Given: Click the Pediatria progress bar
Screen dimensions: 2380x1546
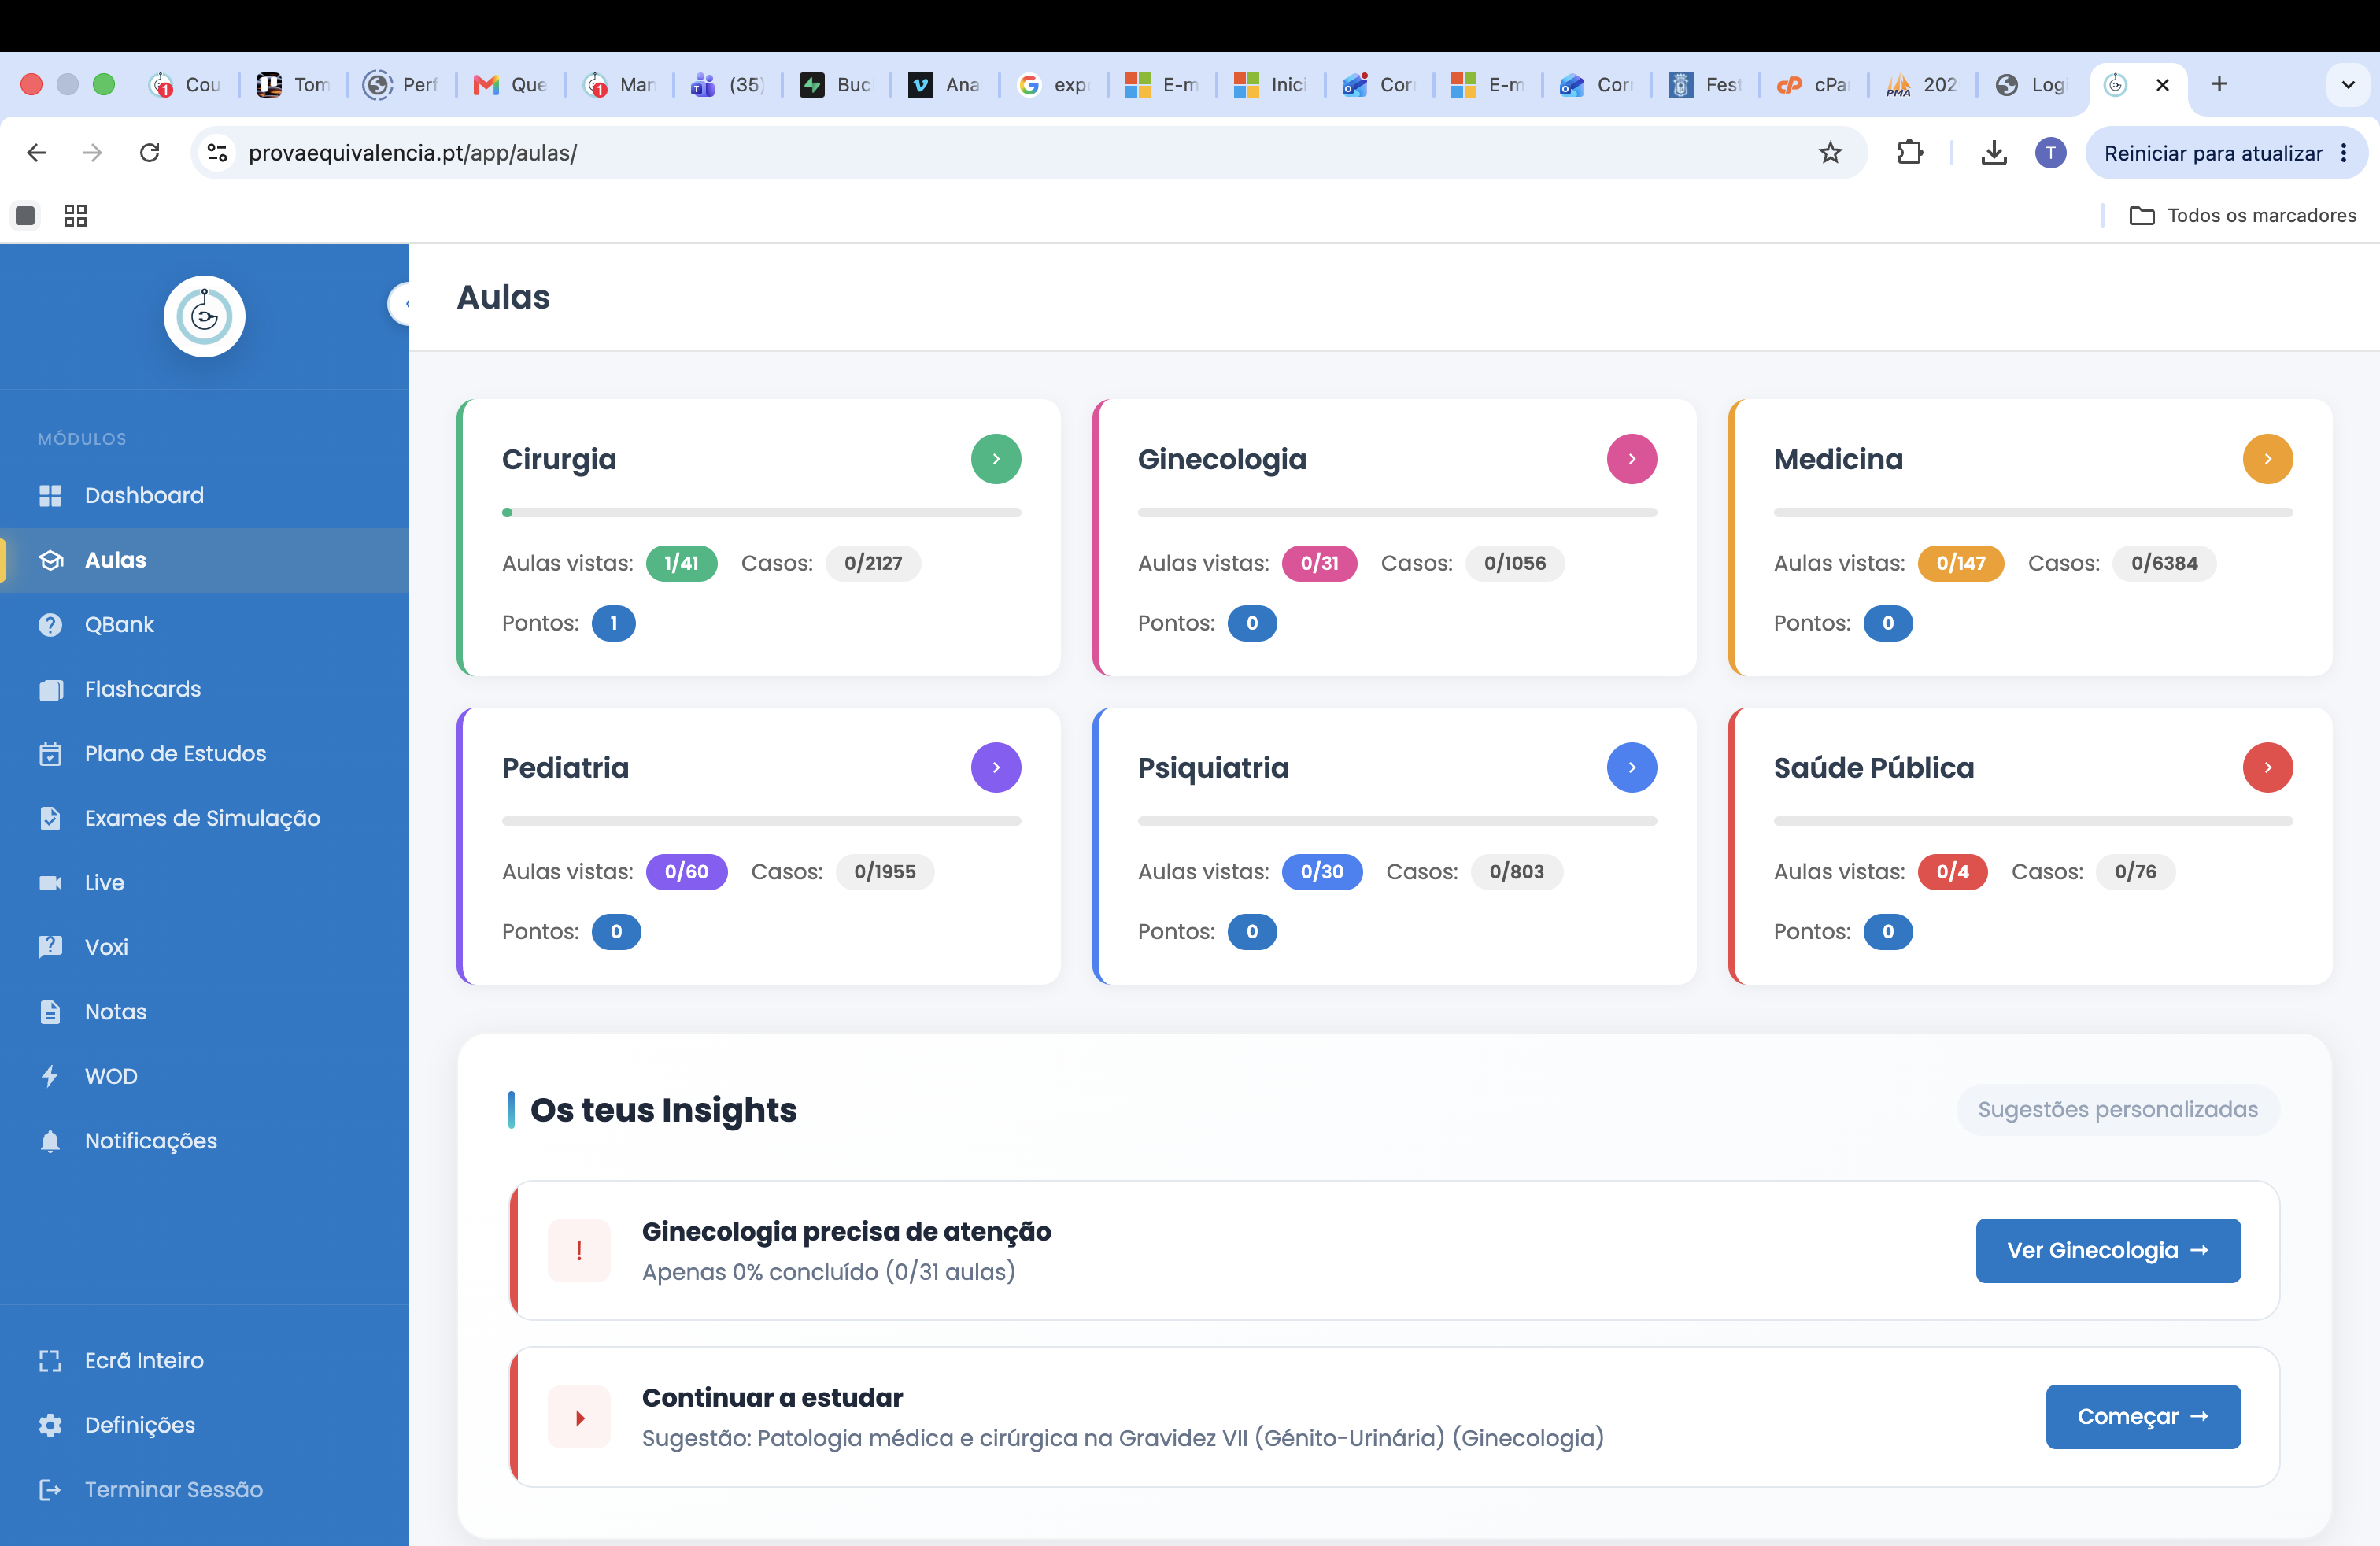Looking at the screenshot, I should click(x=761, y=821).
